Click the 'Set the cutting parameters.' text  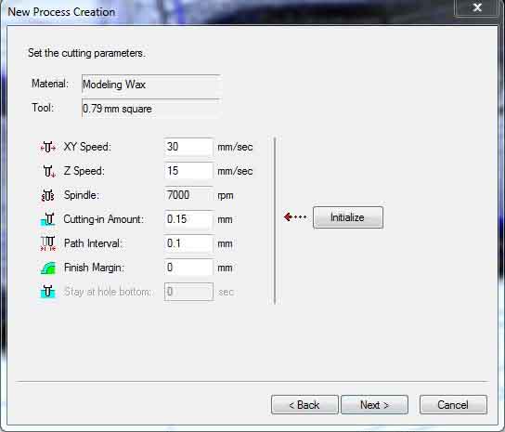point(86,53)
